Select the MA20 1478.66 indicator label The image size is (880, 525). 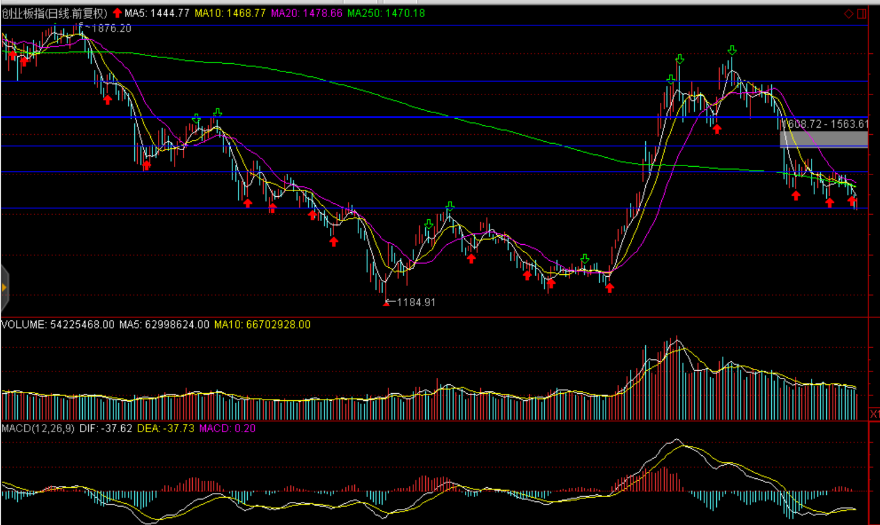coord(306,13)
